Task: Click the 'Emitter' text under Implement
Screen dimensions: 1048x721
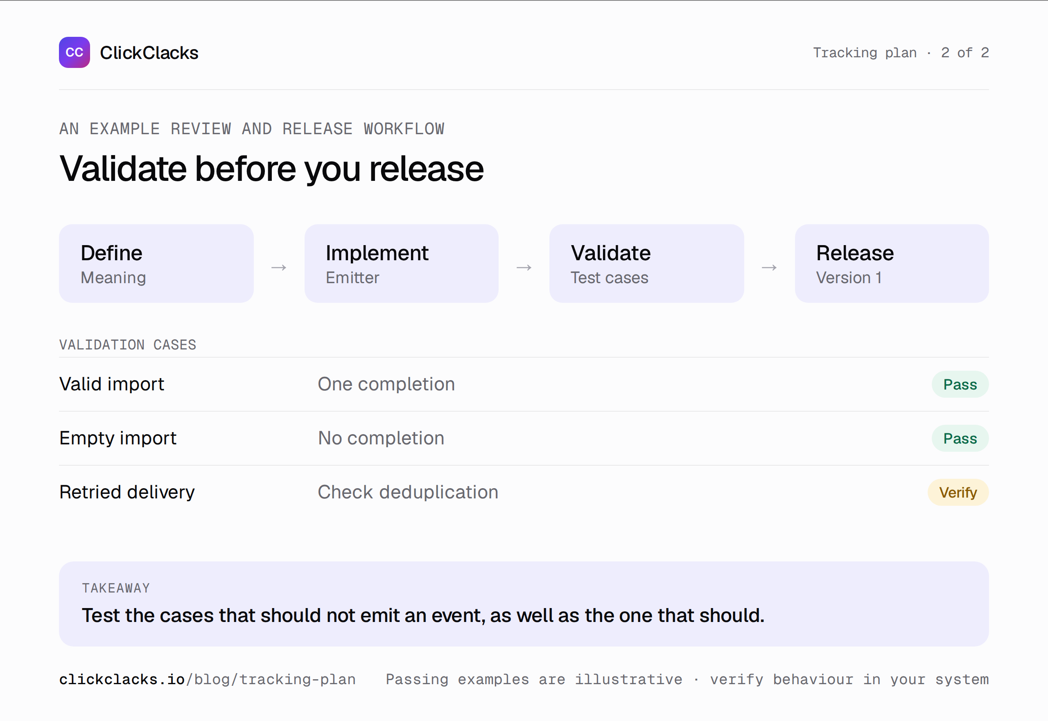Action: point(352,278)
